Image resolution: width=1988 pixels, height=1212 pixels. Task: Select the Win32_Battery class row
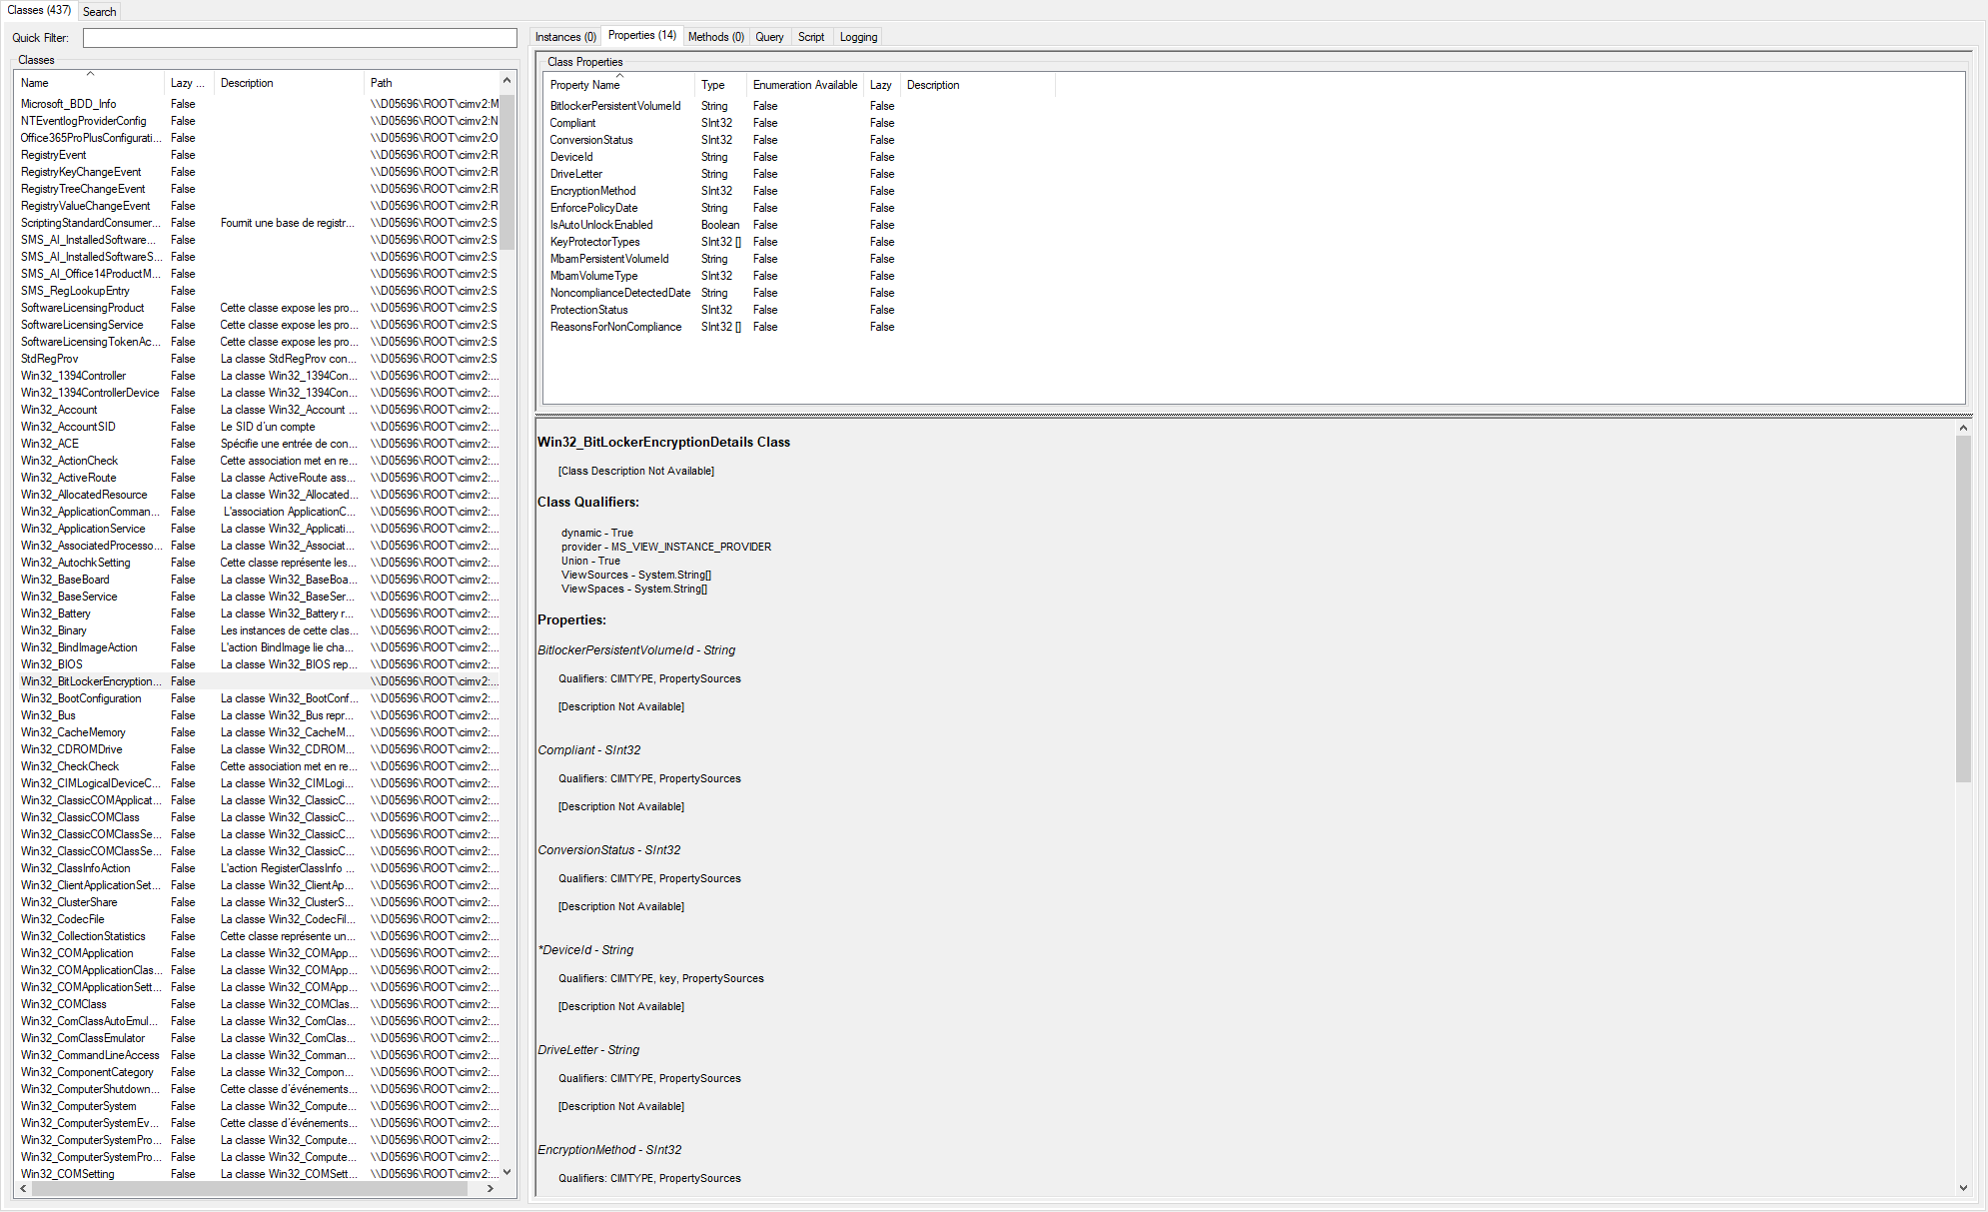point(56,613)
